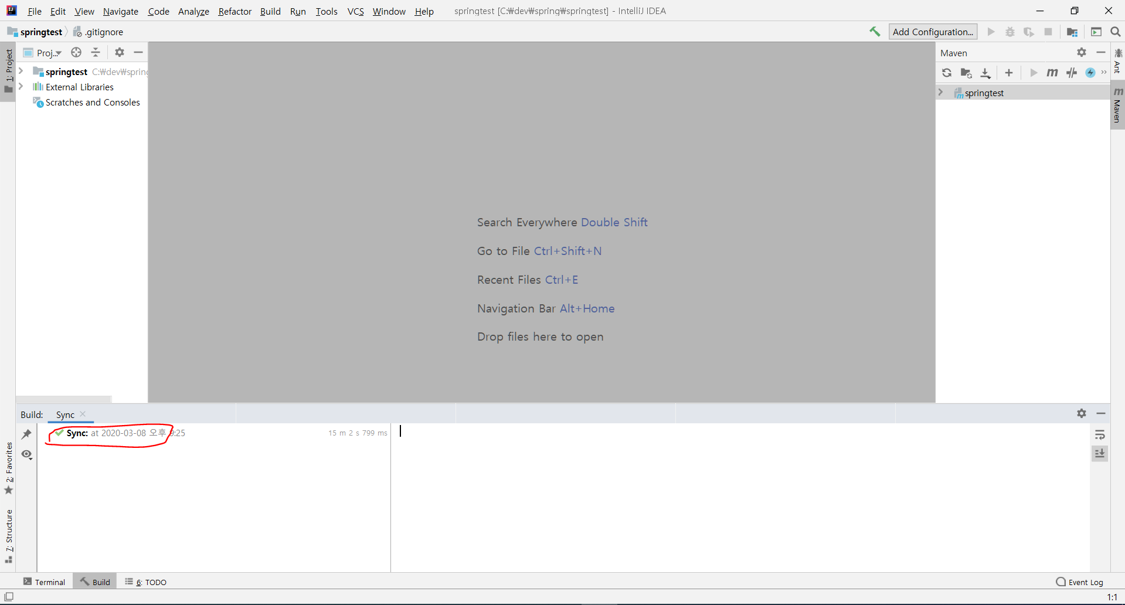Expand springtest in Maven panel
The image size is (1125, 605).
(x=940, y=93)
